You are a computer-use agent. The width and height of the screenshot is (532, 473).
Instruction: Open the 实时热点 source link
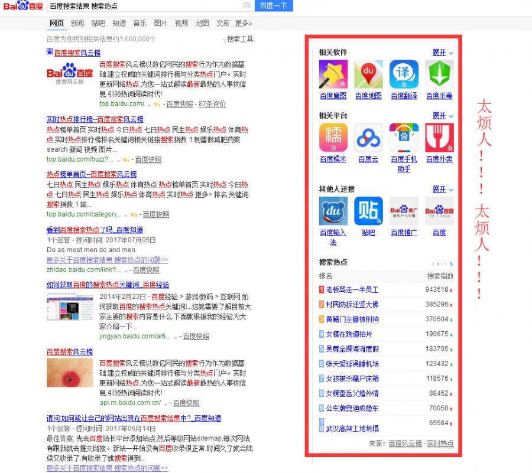[440, 443]
